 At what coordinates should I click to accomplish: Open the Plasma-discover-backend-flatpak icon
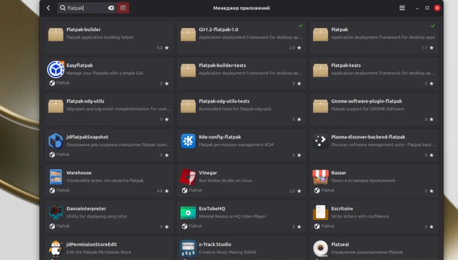tap(320, 141)
